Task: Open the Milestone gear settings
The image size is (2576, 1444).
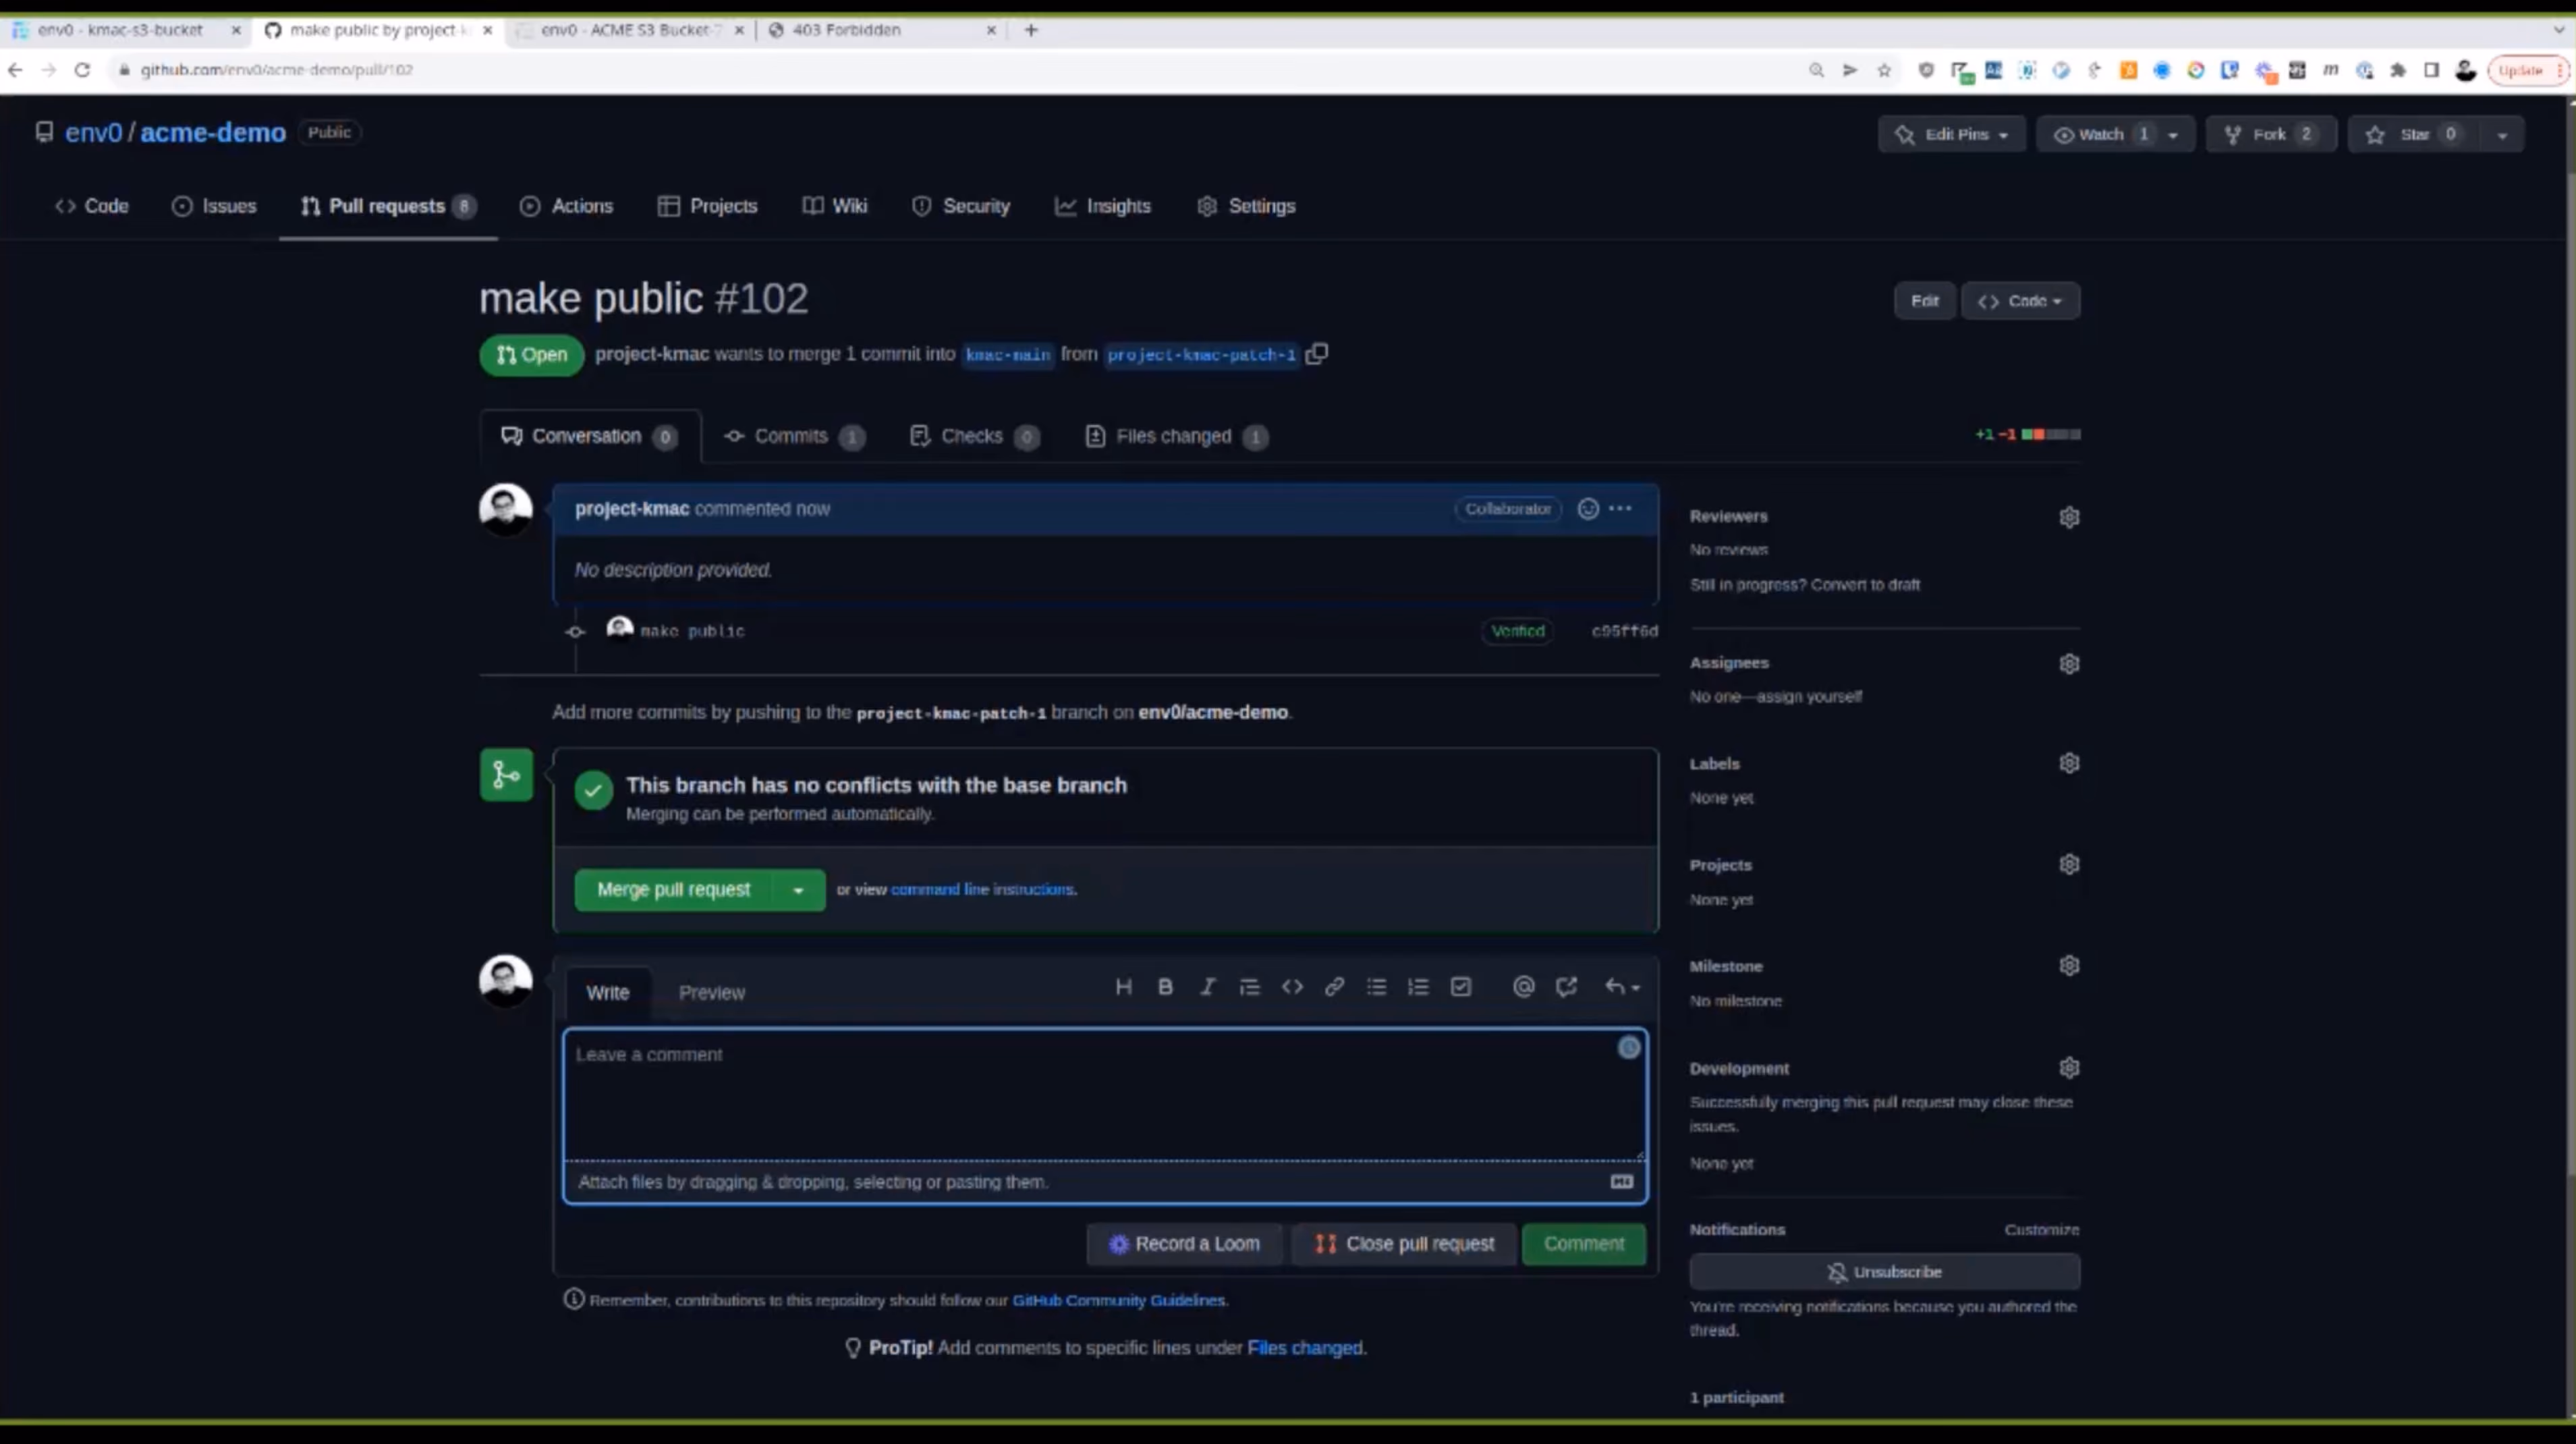Action: 2069,965
